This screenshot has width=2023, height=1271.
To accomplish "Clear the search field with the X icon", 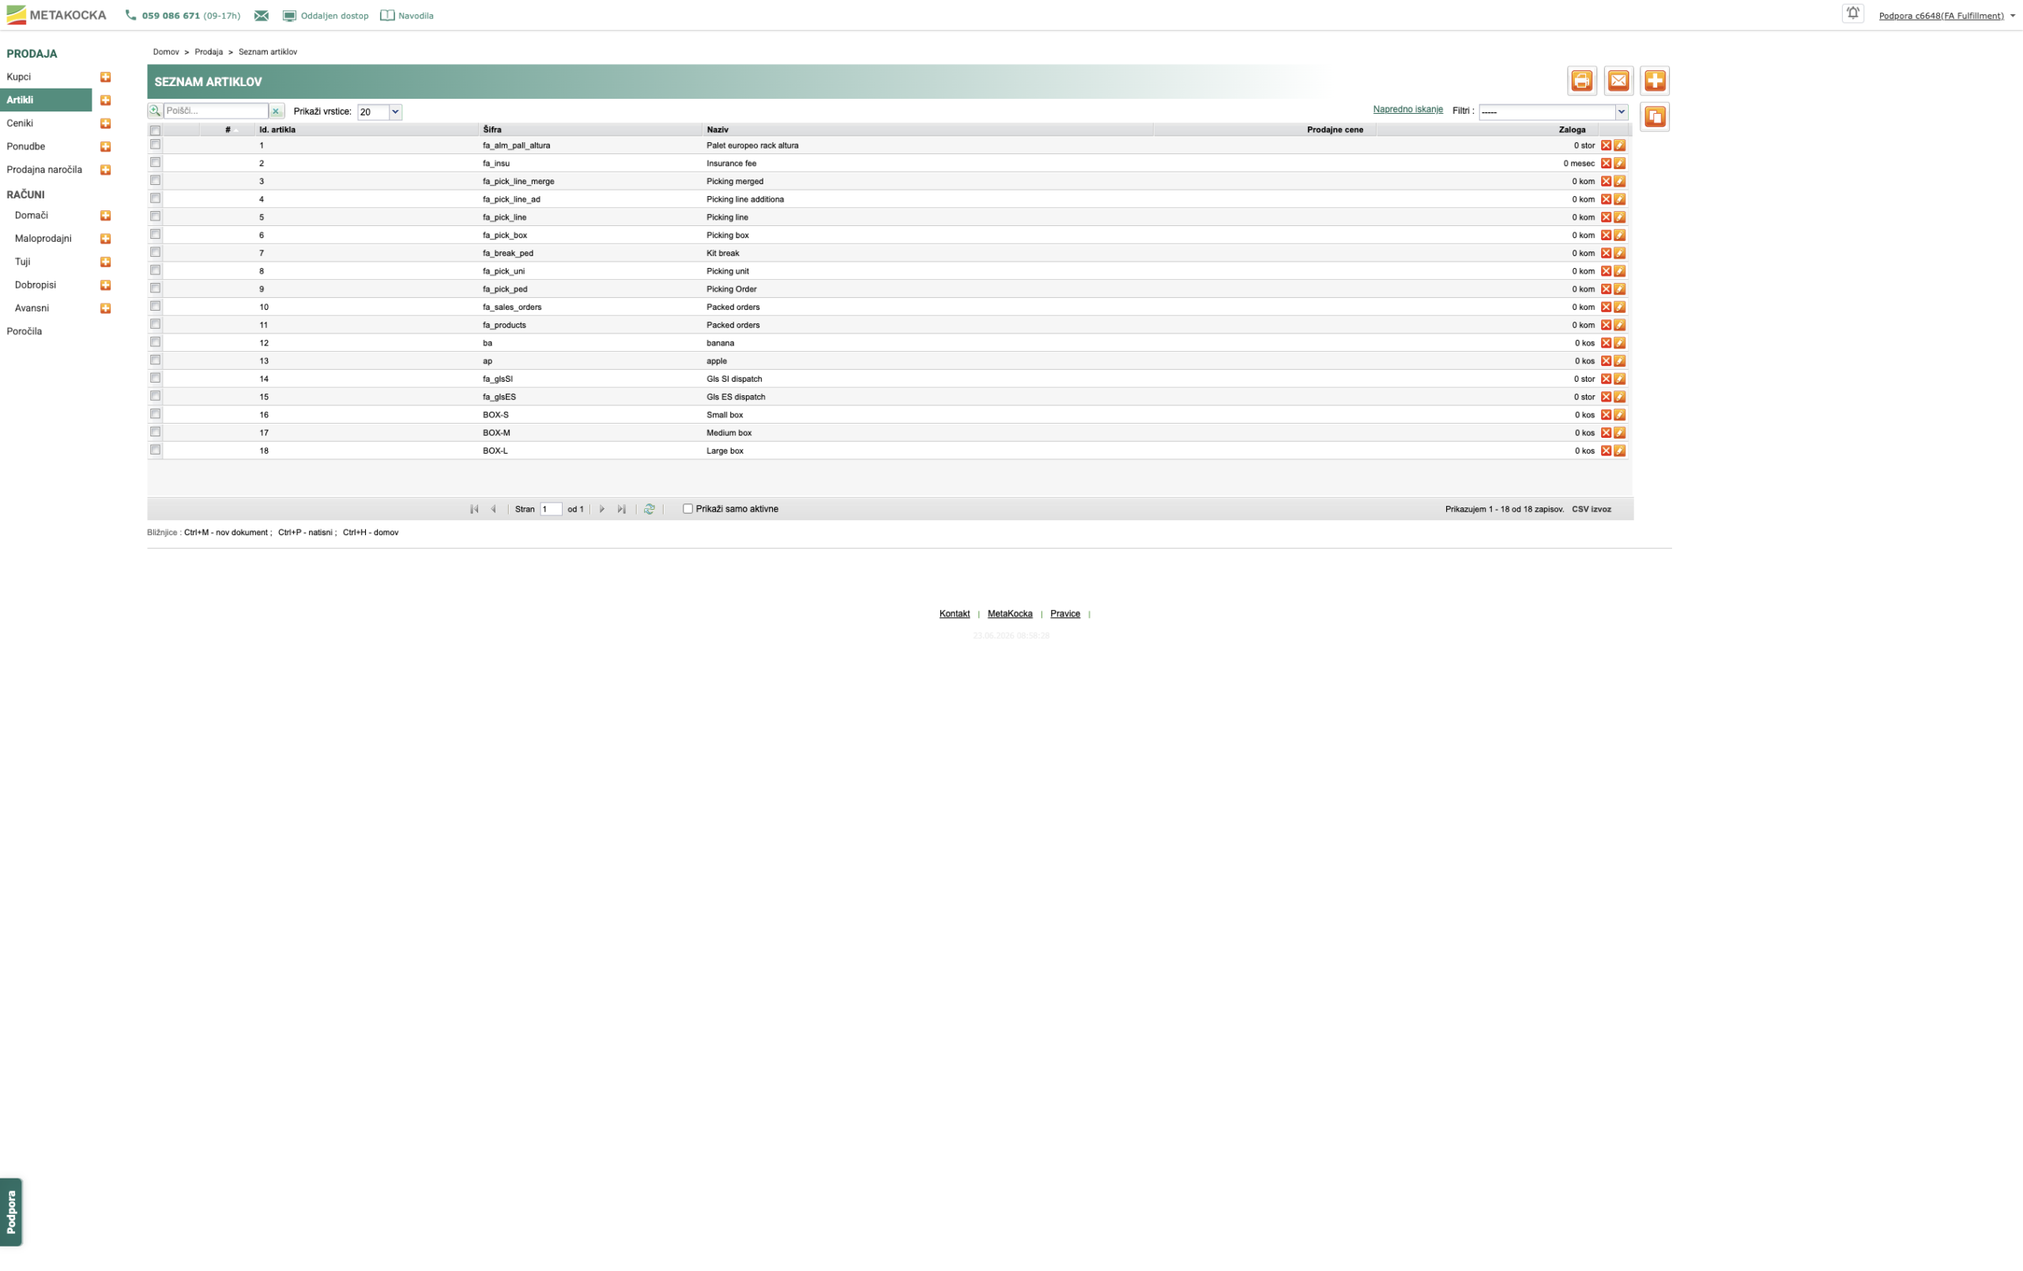I will tap(276, 111).
